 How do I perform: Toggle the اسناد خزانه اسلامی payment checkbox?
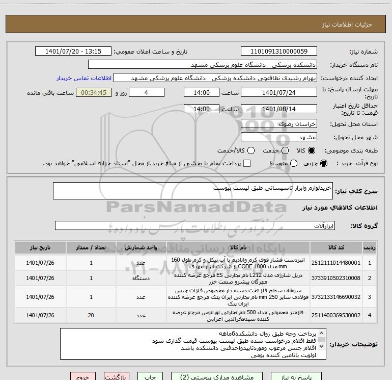(x=247, y=163)
